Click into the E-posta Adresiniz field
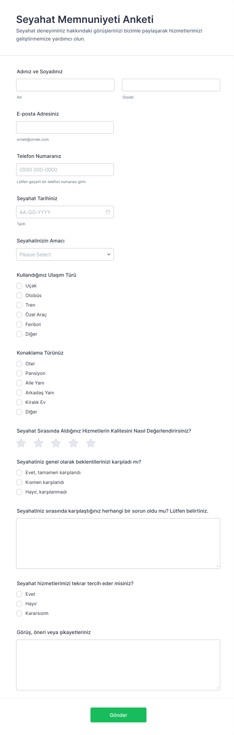Screen dimensions: 234x735 click(65, 127)
